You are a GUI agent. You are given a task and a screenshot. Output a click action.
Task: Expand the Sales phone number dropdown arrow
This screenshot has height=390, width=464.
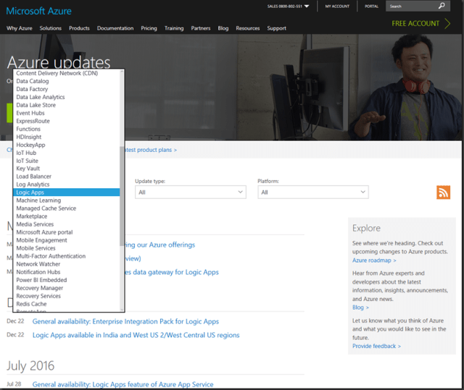coord(307,7)
